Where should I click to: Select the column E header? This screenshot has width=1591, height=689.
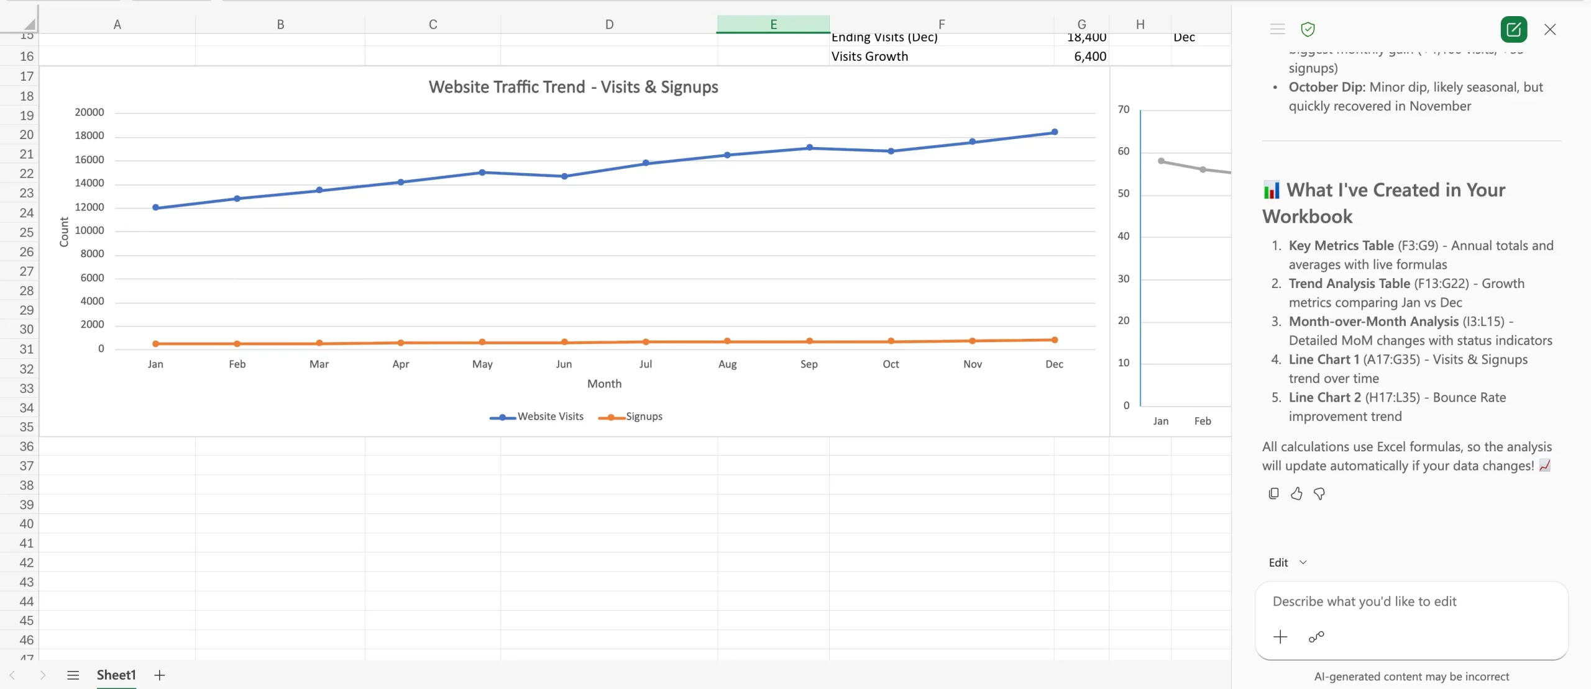(773, 24)
